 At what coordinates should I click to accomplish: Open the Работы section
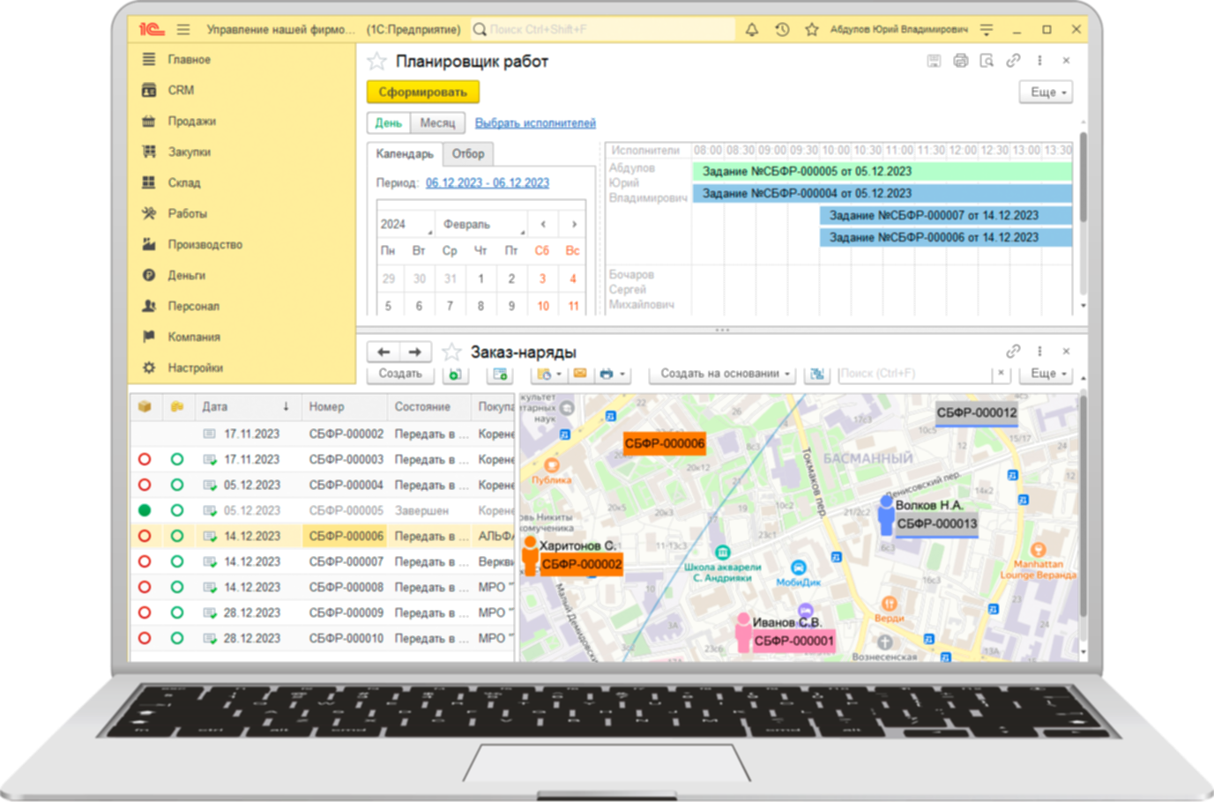pos(187,213)
